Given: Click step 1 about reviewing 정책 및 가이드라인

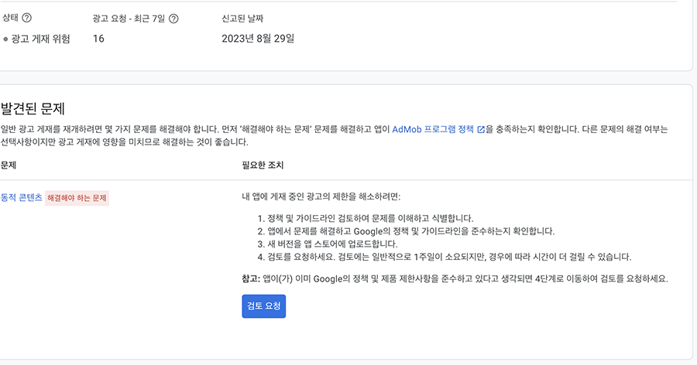Looking at the screenshot, I should pyautogui.click(x=369, y=219).
